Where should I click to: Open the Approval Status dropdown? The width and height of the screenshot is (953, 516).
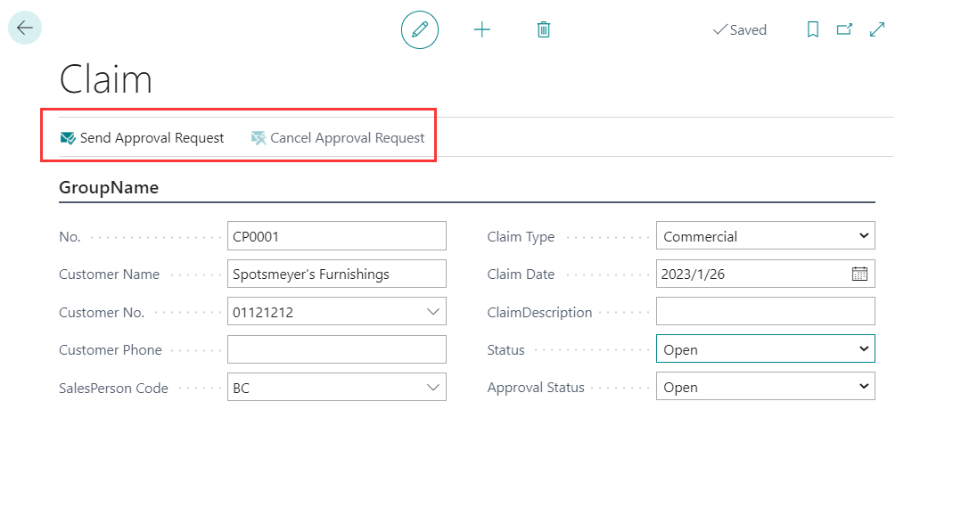point(862,386)
